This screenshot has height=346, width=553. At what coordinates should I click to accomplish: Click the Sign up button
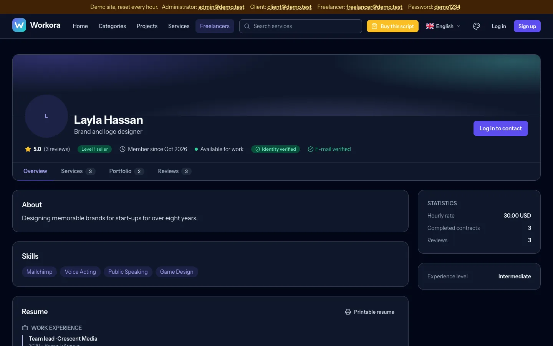(x=527, y=26)
